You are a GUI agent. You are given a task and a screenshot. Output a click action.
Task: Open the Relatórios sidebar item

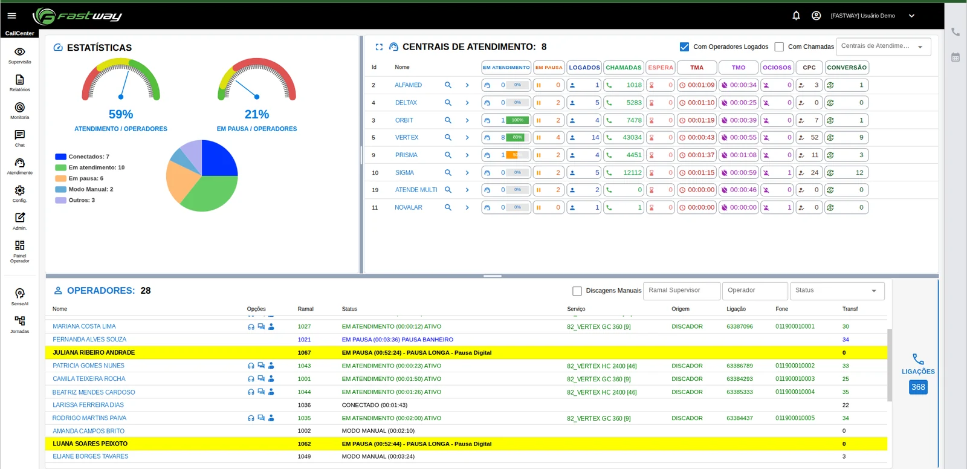pos(19,83)
